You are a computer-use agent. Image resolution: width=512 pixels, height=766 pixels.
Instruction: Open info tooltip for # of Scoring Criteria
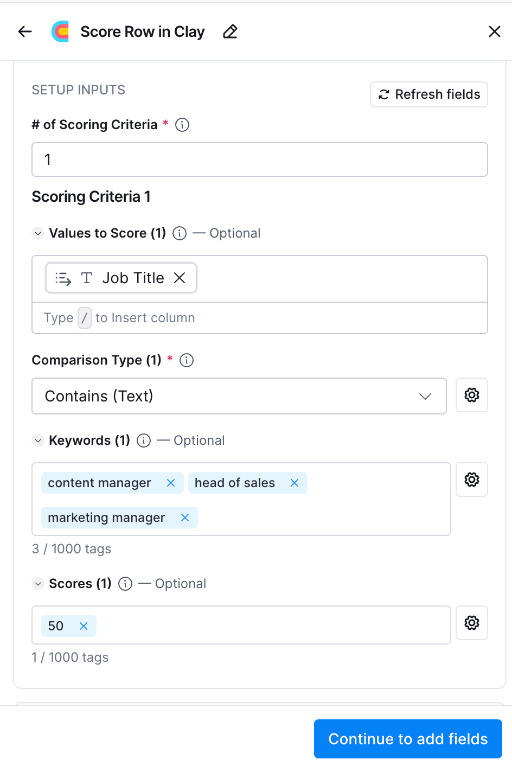pyautogui.click(x=182, y=125)
